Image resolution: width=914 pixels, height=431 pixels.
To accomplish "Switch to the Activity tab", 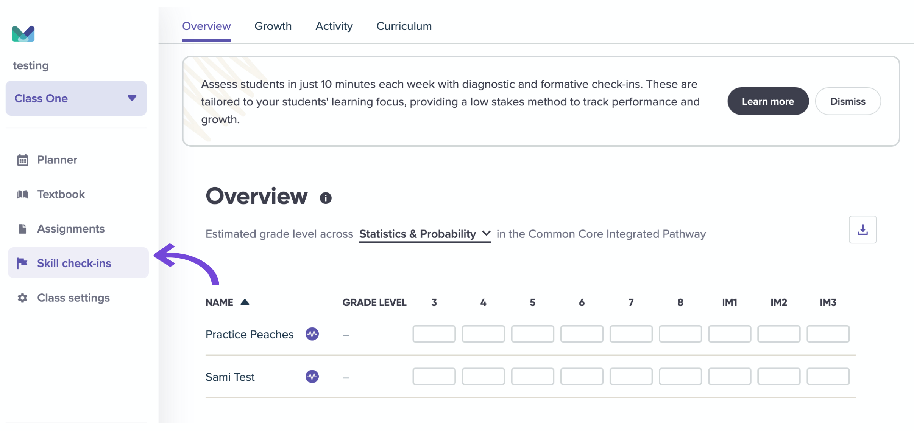I will pyautogui.click(x=334, y=26).
